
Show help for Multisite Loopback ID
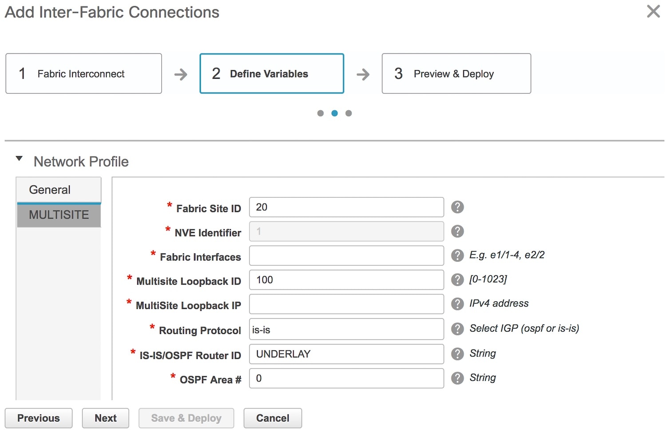pos(457,280)
